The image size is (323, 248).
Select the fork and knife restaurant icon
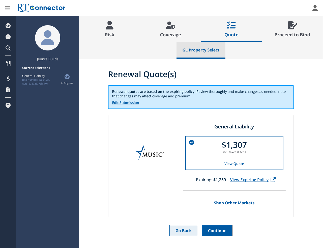point(8,63)
